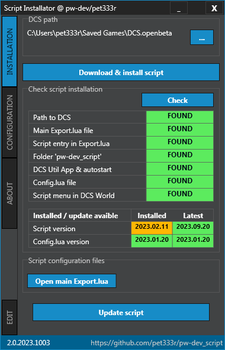Click latest Config.lua version 2023.01.20
Screen dimensions: 225x350
[x=193, y=241]
